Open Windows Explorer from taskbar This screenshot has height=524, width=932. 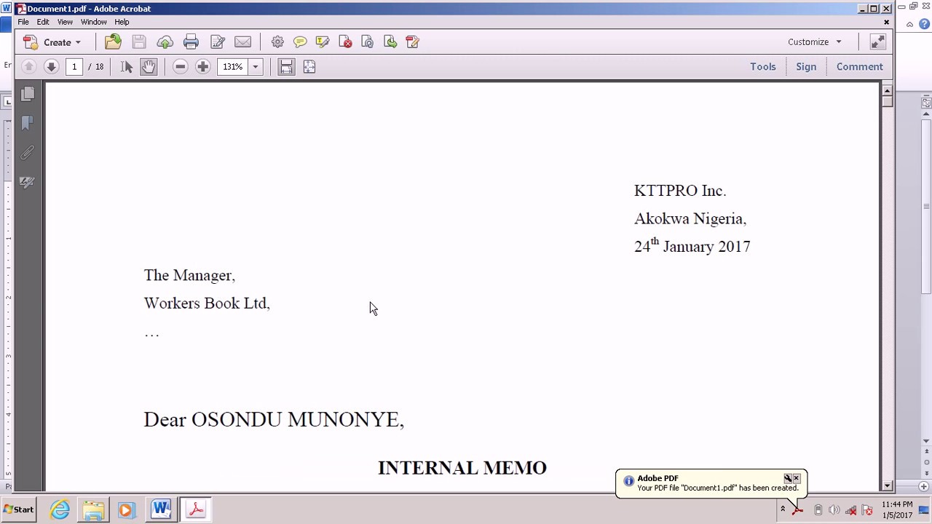[x=93, y=509]
